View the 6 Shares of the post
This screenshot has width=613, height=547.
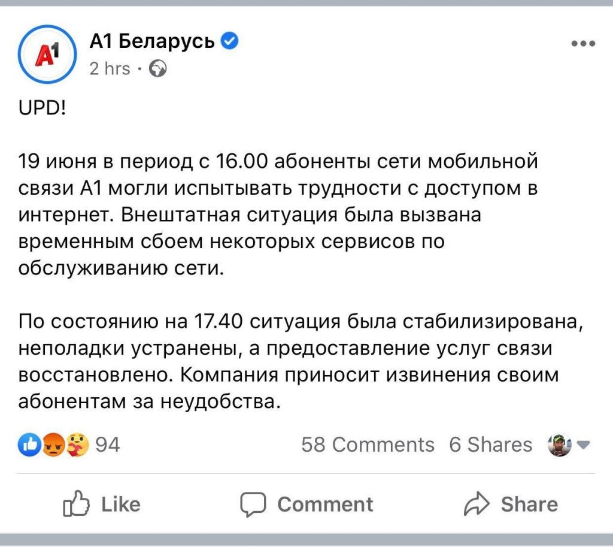pos(490,445)
